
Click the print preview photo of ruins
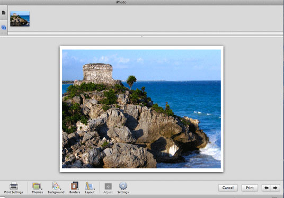(x=141, y=109)
